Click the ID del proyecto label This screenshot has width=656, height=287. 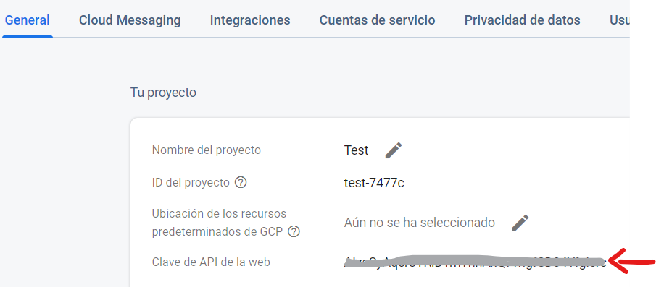[x=191, y=183]
